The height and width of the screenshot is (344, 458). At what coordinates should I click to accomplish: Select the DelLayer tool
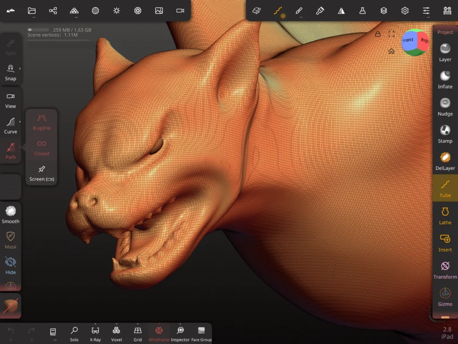[445, 161]
